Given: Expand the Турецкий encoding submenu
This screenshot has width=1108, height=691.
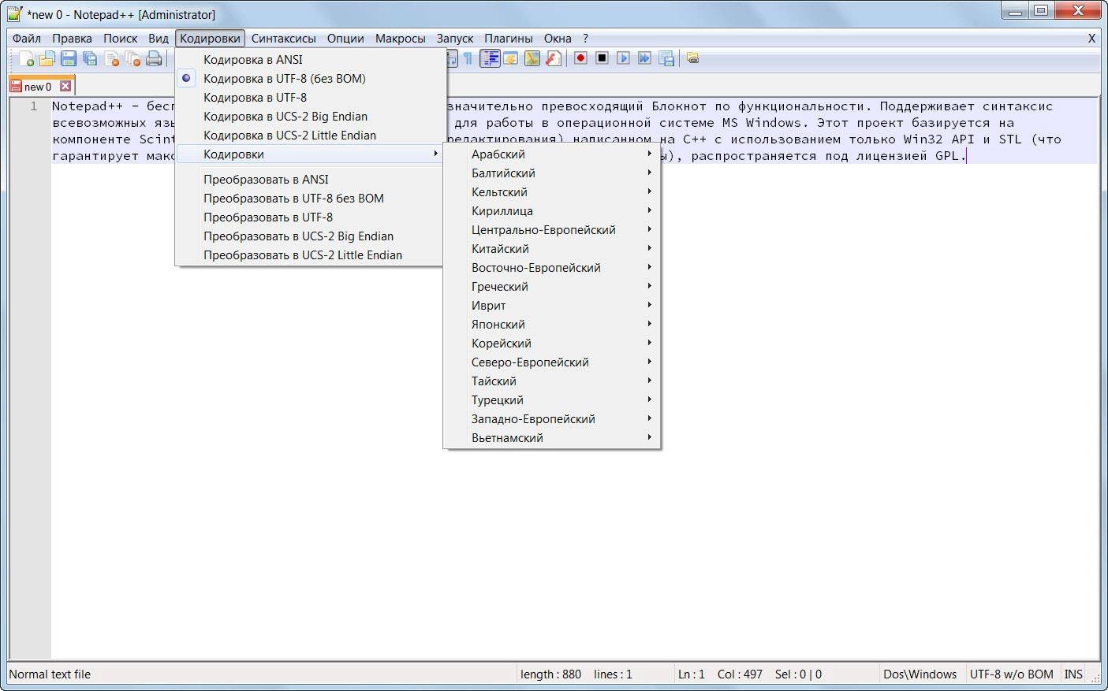Looking at the screenshot, I should (x=552, y=399).
